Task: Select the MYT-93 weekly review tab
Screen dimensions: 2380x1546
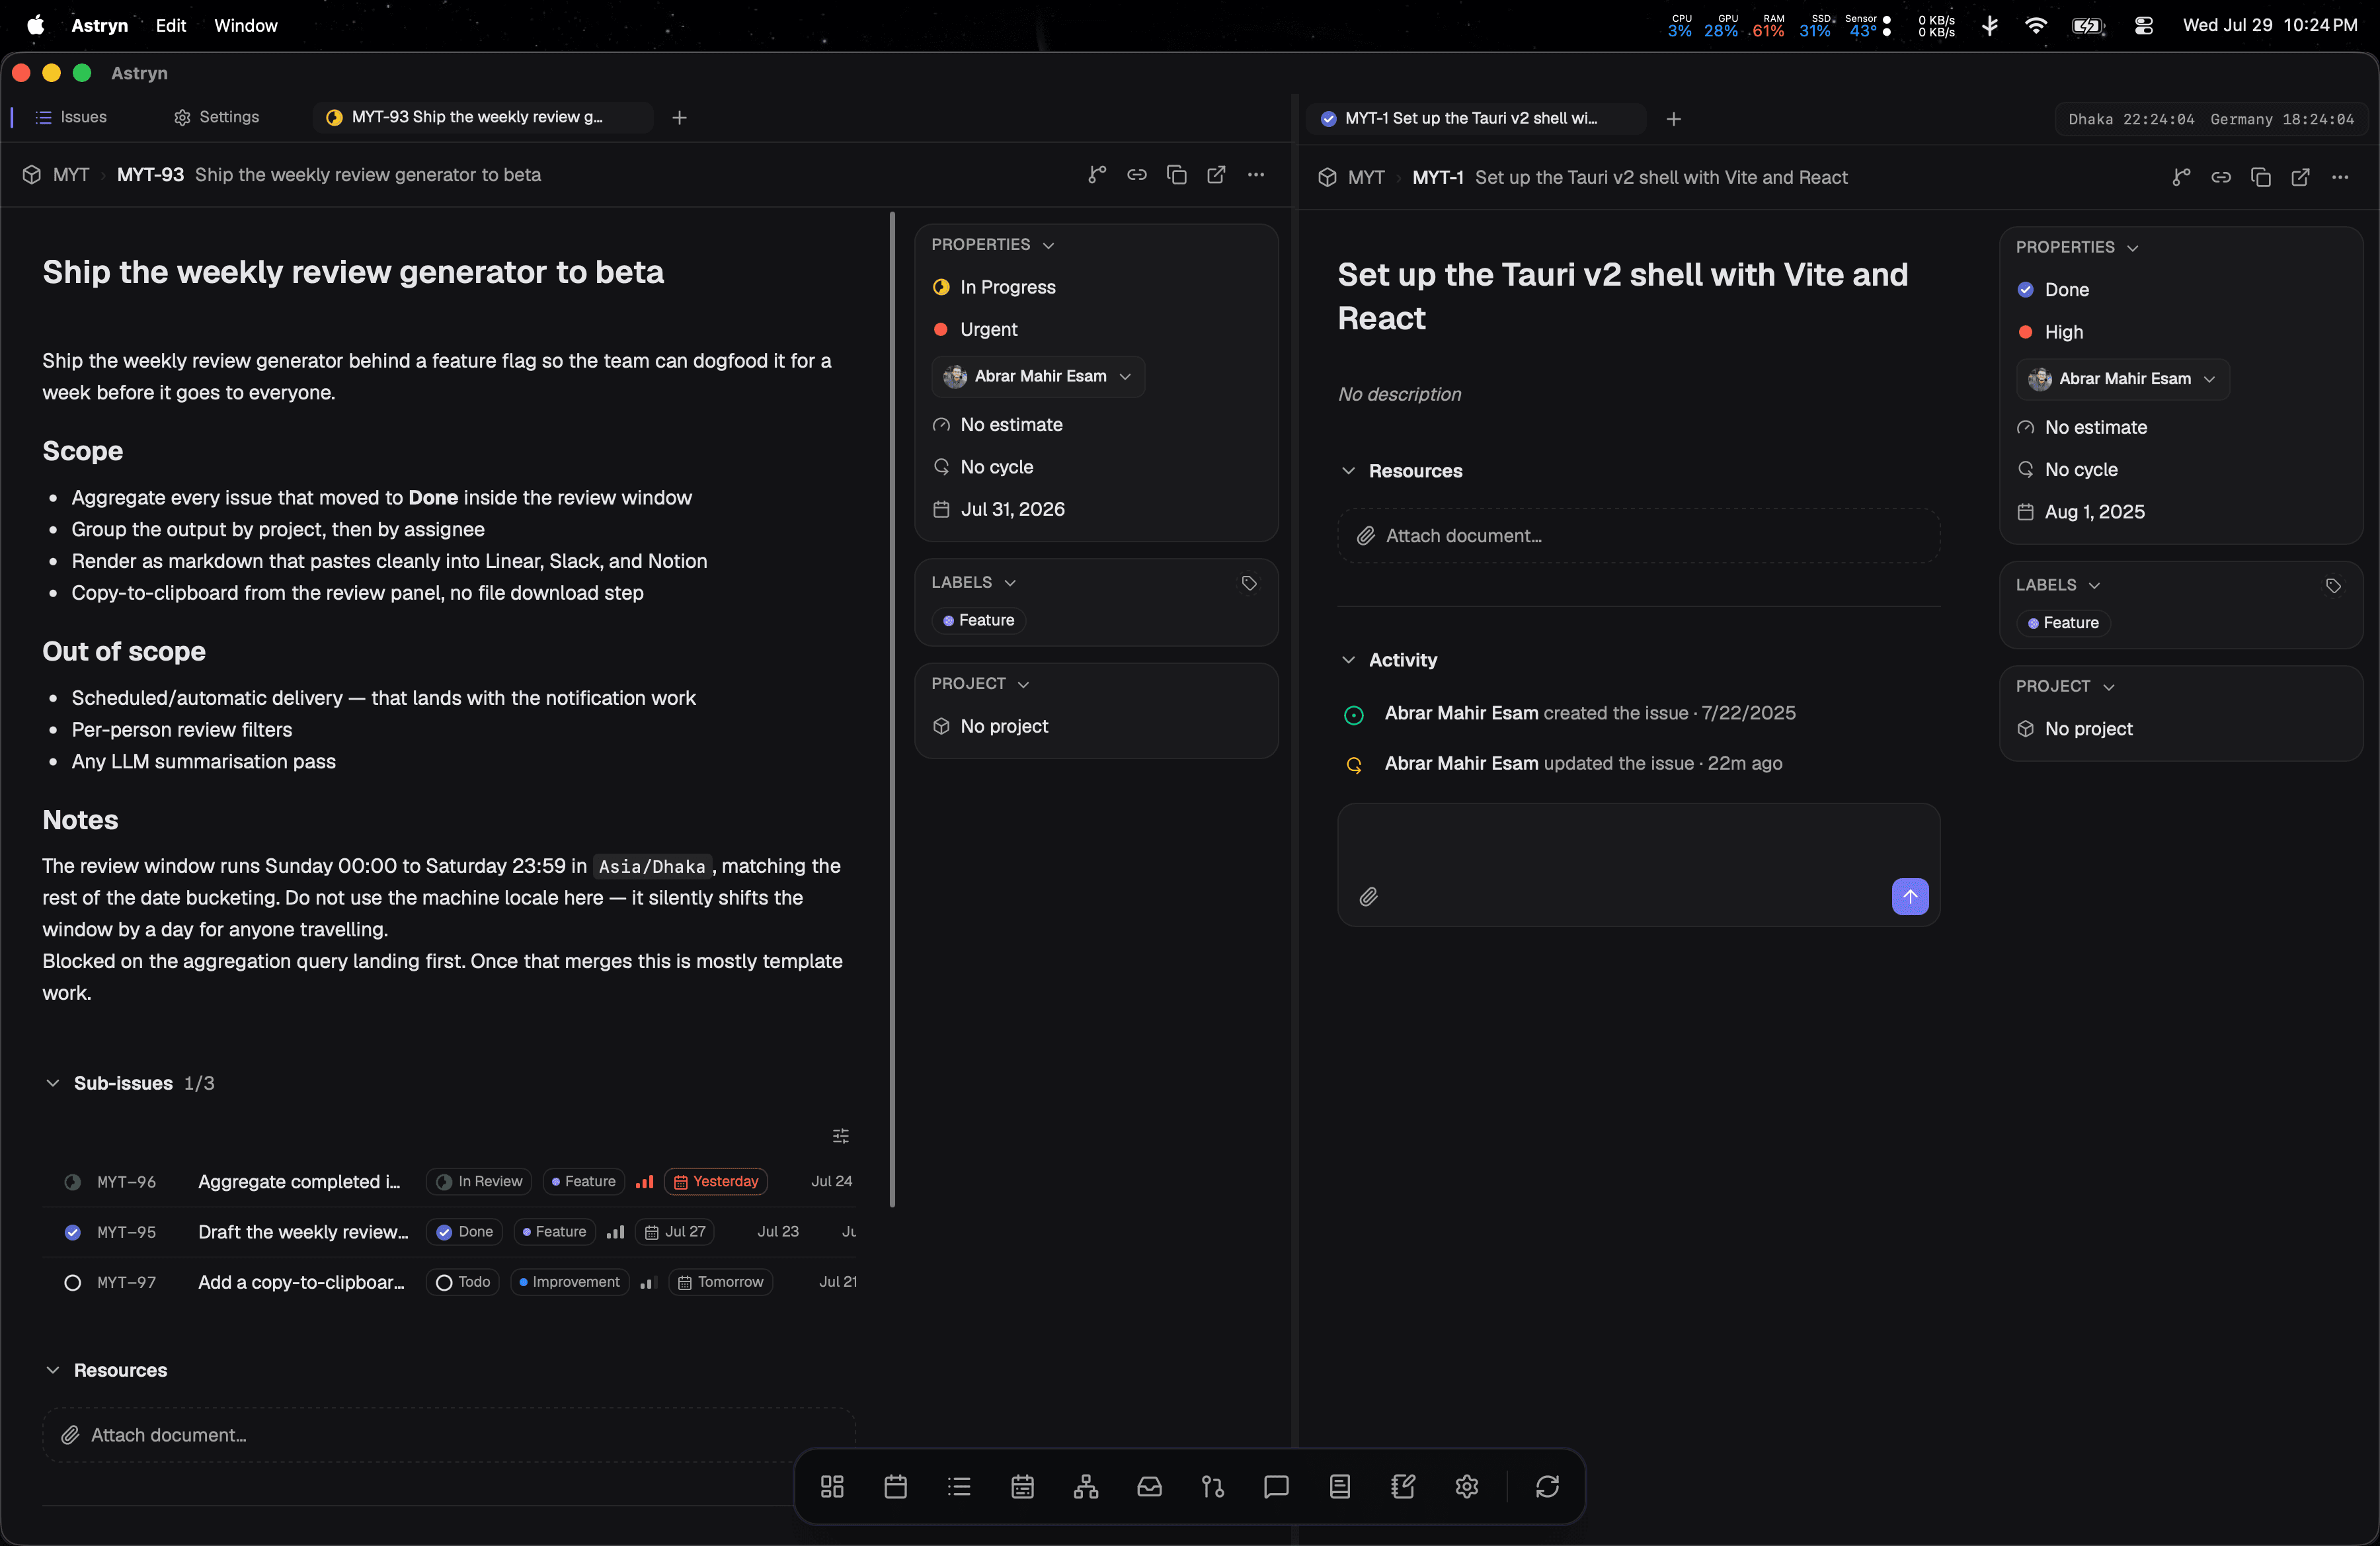Action: [483, 117]
